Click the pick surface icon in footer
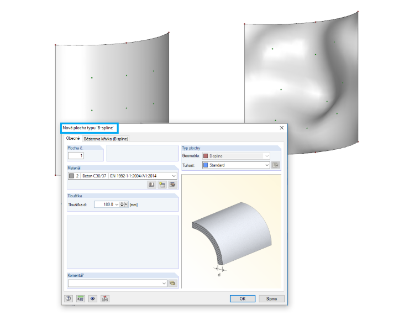 (x=105, y=298)
